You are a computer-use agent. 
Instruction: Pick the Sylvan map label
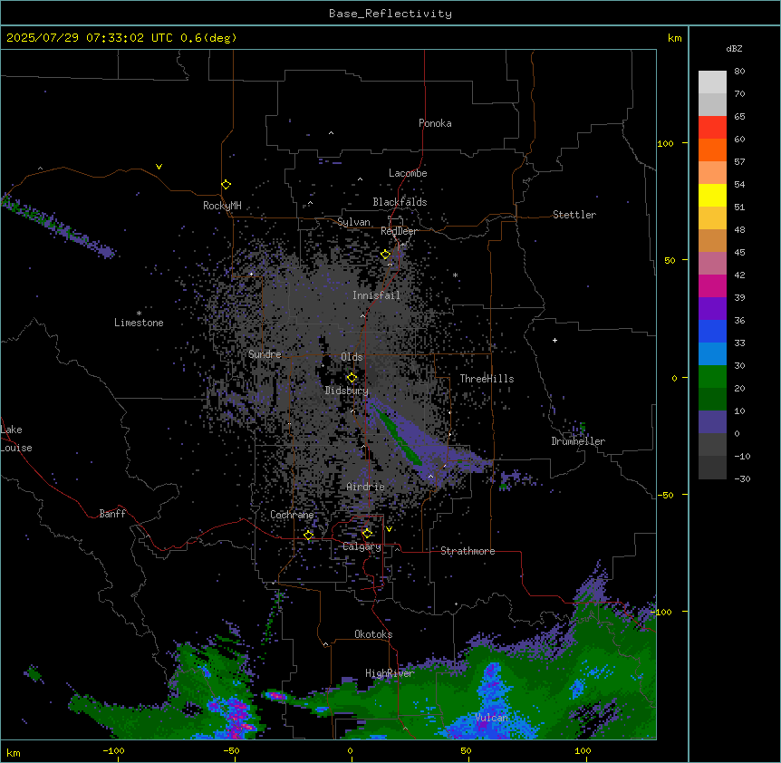353,222
